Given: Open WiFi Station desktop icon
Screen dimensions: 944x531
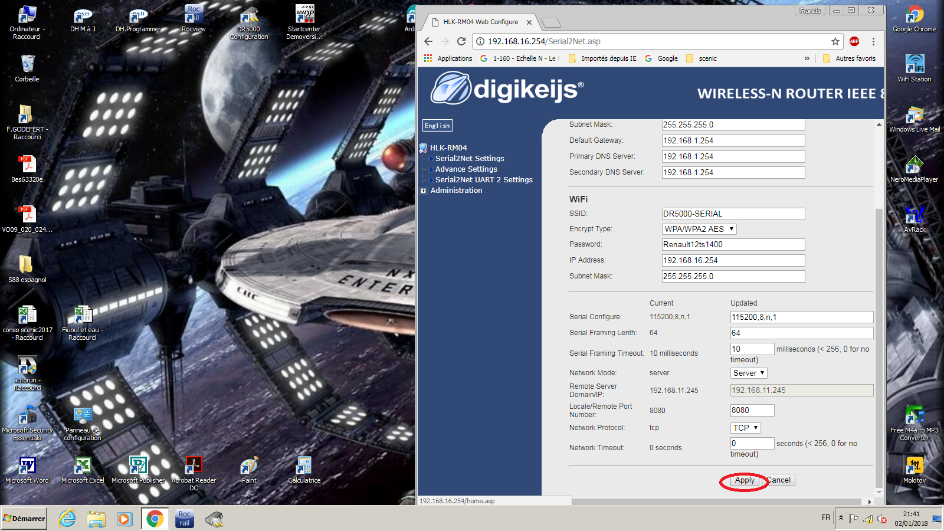Looking at the screenshot, I should 914,68.
